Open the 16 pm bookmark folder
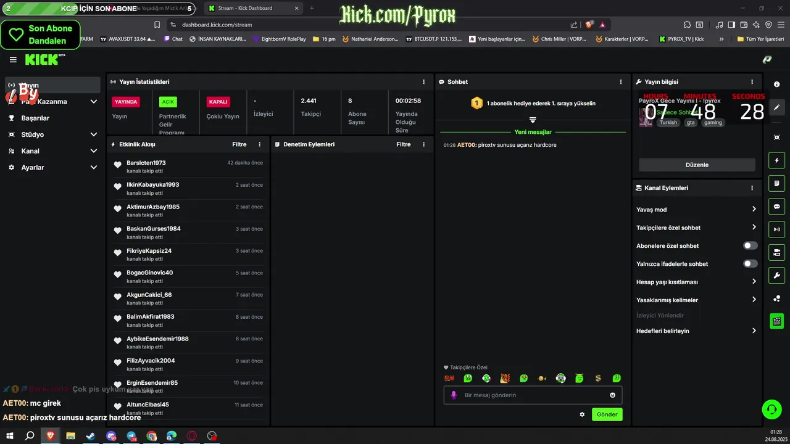The height and width of the screenshot is (444, 790). pyautogui.click(x=324, y=39)
